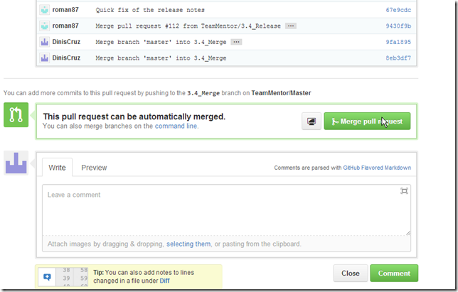Click DinisCruz avatar on commit 9fa1895
458x292 pixels.
tap(46, 42)
